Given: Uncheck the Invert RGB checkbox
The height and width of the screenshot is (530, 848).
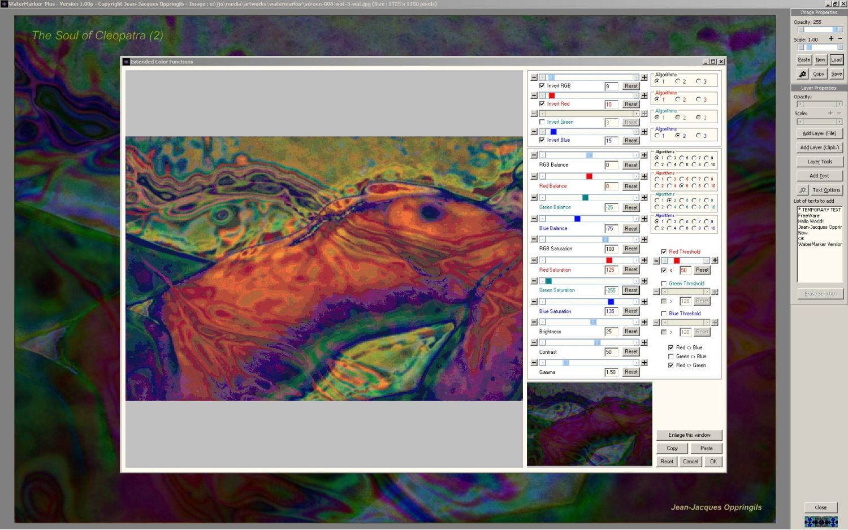Looking at the screenshot, I should coord(542,86).
